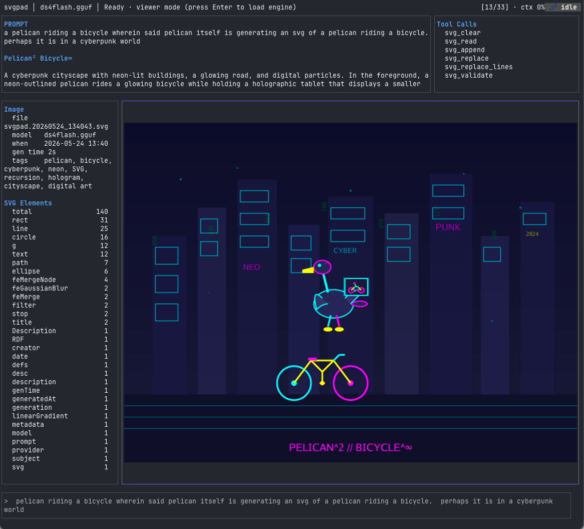Select the 'metadata 1' row
The width and height of the screenshot is (584, 529).
pos(60,425)
